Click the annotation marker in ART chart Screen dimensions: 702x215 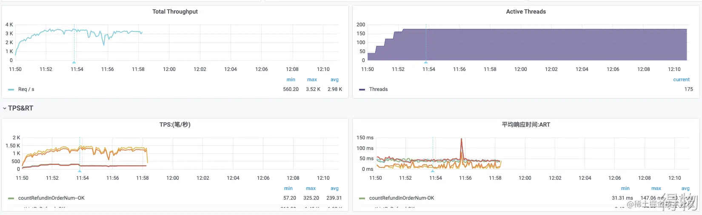tap(433, 171)
